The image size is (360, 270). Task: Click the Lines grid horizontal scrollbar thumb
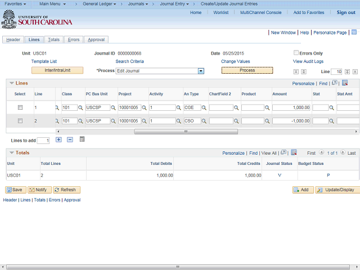[x=186, y=132]
